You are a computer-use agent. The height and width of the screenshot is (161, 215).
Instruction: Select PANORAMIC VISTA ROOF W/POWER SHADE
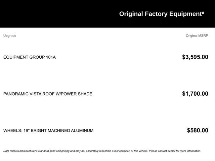point(48,94)
